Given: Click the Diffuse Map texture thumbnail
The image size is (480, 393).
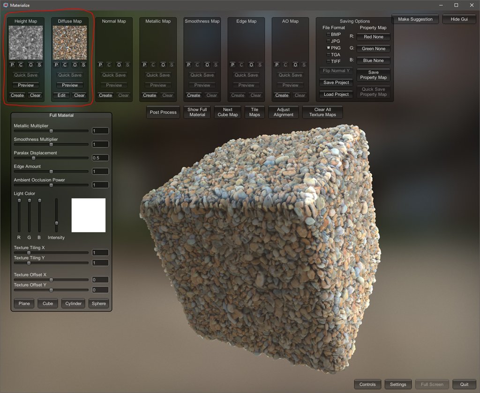Looking at the screenshot, I should click(x=70, y=43).
